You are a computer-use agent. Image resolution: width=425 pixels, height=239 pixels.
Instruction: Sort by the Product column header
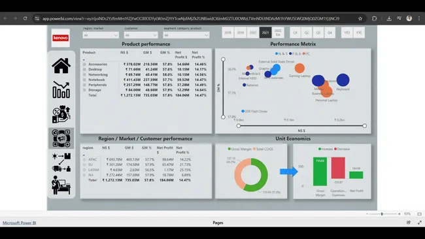coord(89,52)
